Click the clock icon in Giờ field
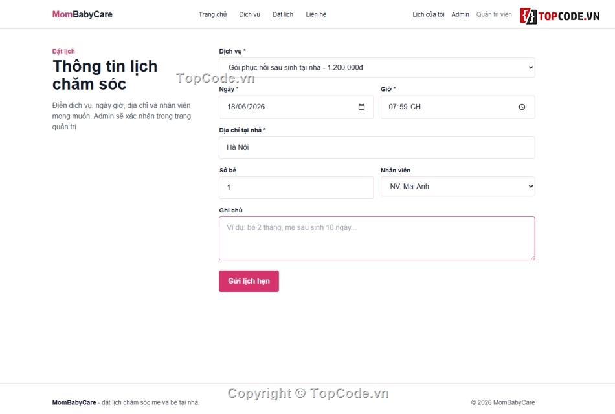This screenshot has height=414, width=615. (522, 107)
